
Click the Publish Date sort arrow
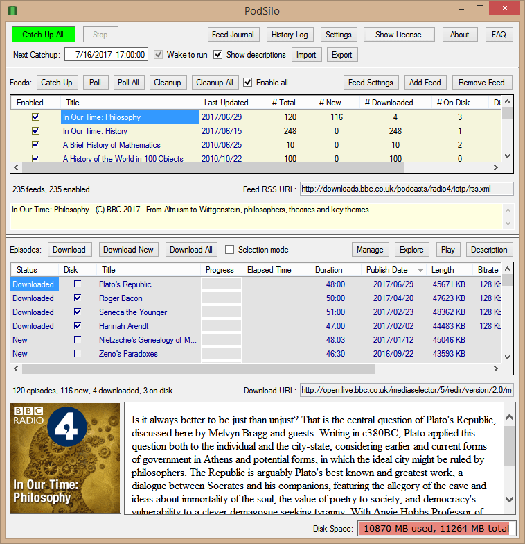pyautogui.click(x=420, y=270)
